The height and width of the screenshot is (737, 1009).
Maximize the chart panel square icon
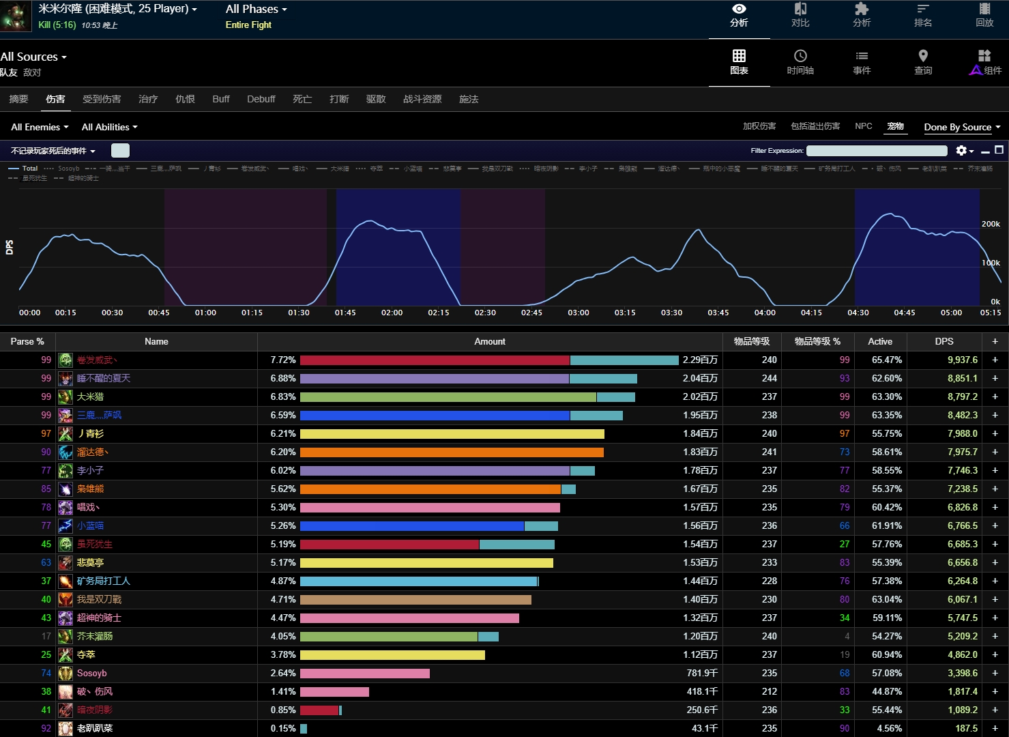(999, 150)
